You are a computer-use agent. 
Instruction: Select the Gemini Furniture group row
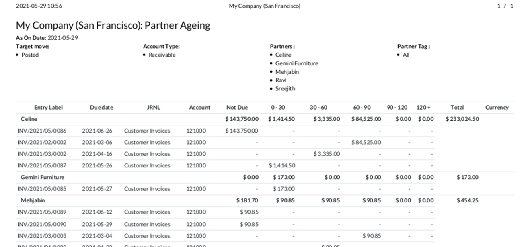tap(42, 177)
